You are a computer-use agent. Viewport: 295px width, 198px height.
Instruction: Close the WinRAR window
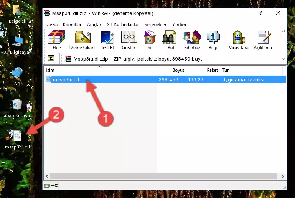coord(278,13)
